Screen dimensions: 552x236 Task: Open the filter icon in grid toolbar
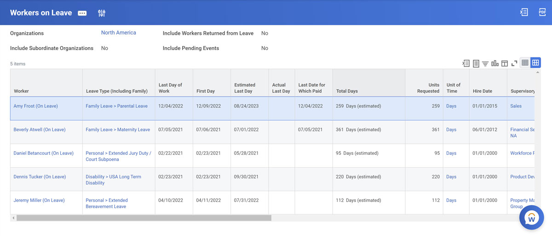(x=485, y=63)
